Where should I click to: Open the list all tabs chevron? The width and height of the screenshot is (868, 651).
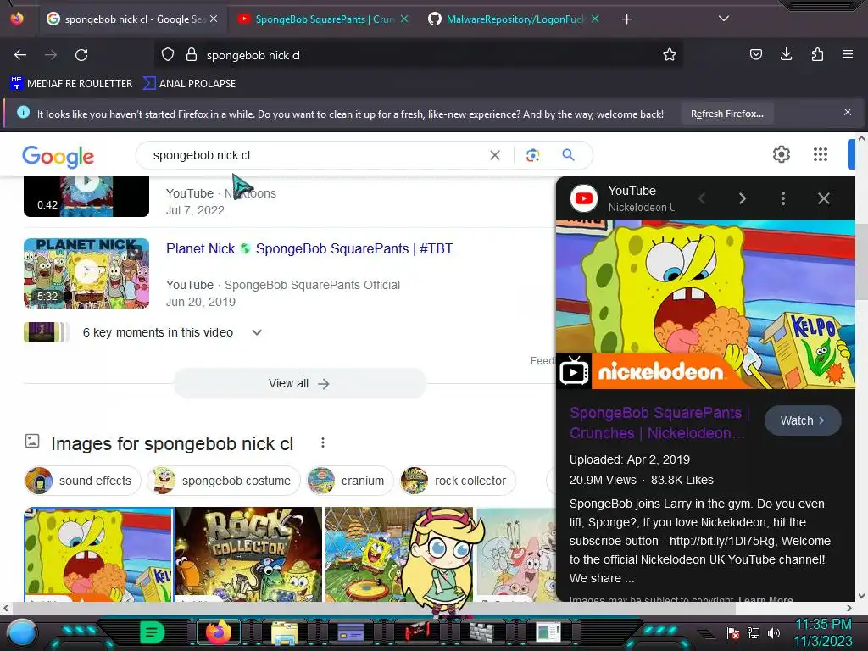724,19
